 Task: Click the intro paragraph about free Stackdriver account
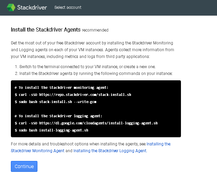(93, 50)
